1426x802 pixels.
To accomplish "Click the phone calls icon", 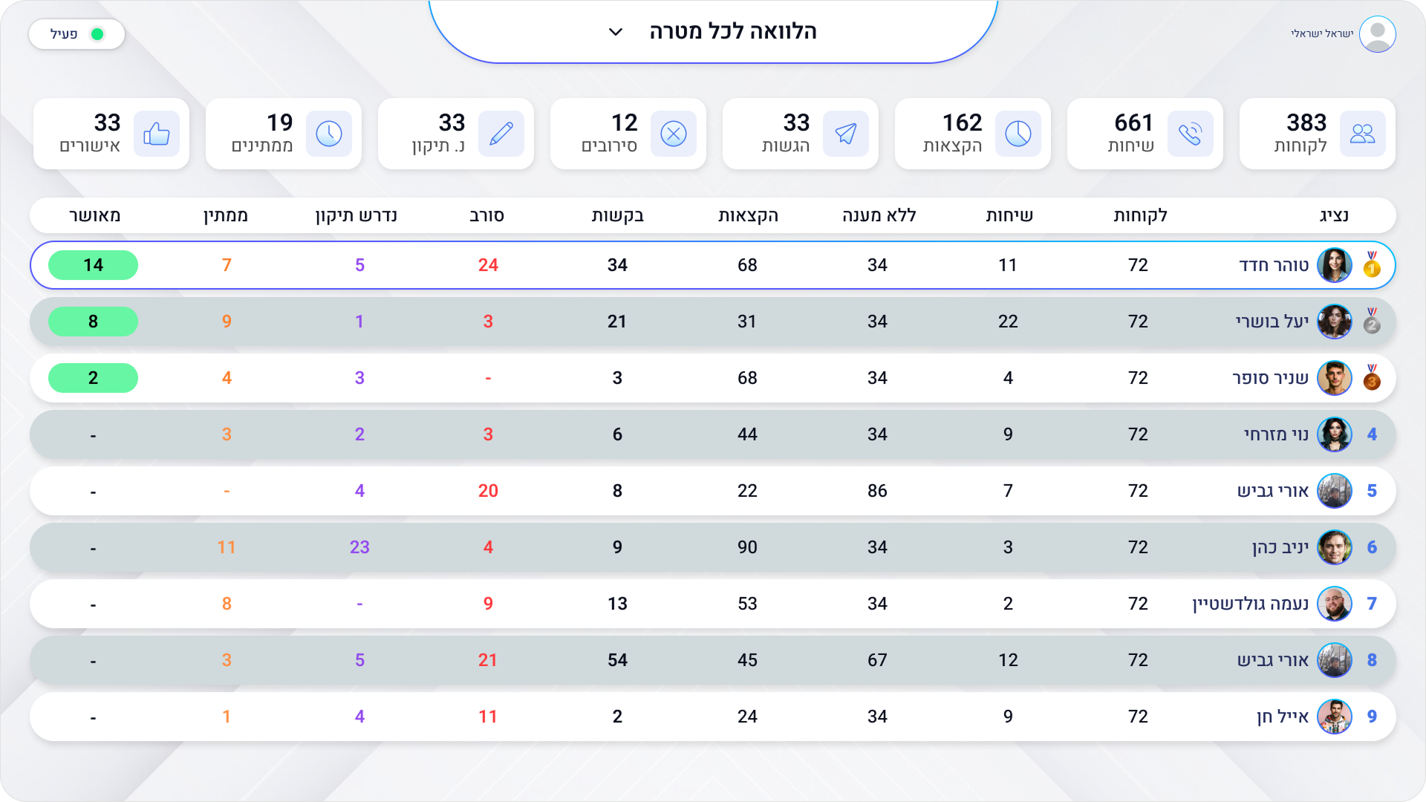I will (1191, 134).
